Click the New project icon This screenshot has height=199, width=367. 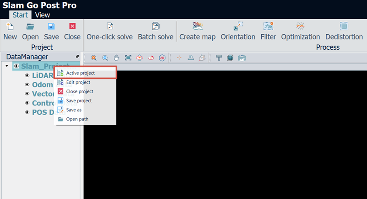[10, 26]
